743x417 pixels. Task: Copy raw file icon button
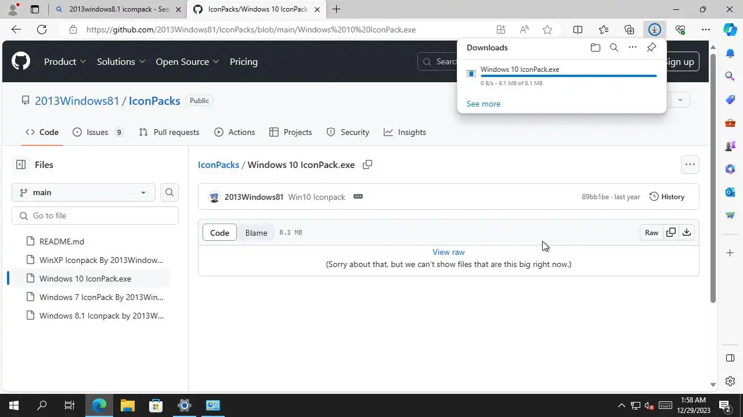(671, 232)
